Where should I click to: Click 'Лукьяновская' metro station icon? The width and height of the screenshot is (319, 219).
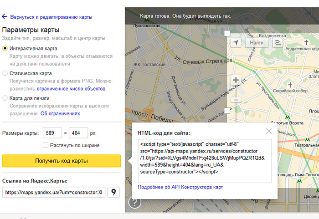146,20
